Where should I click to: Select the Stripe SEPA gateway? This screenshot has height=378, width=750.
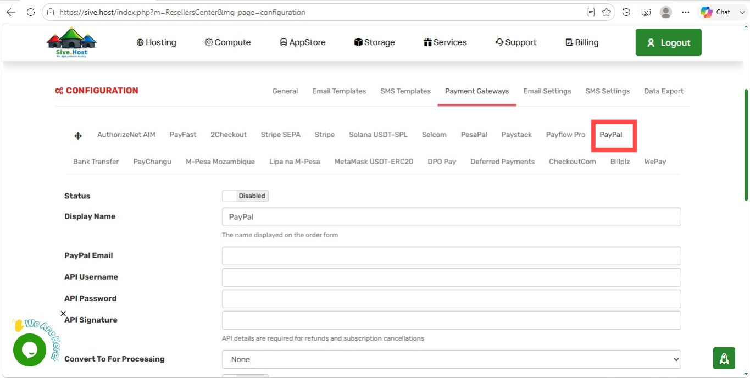point(281,135)
